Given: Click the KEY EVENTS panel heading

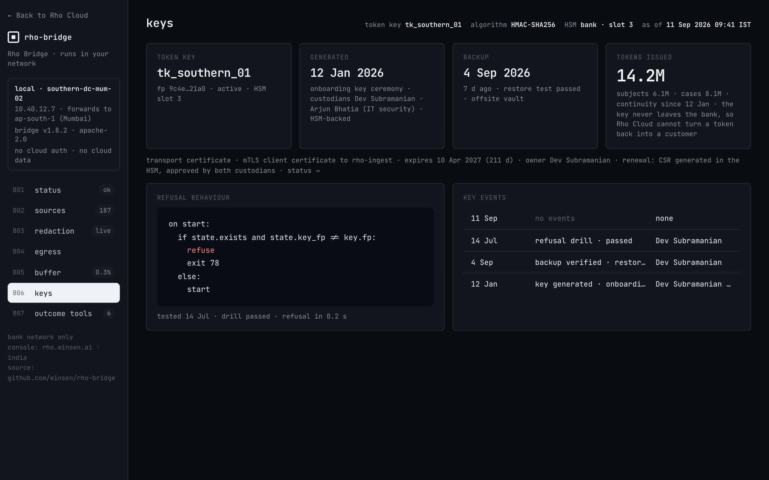Looking at the screenshot, I should point(485,198).
